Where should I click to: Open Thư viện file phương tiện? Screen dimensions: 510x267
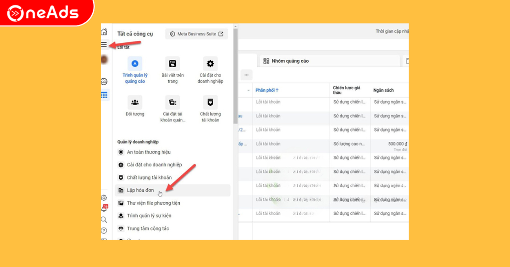pos(153,203)
